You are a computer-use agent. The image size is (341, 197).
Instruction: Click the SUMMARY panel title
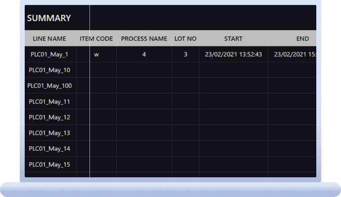(x=49, y=18)
